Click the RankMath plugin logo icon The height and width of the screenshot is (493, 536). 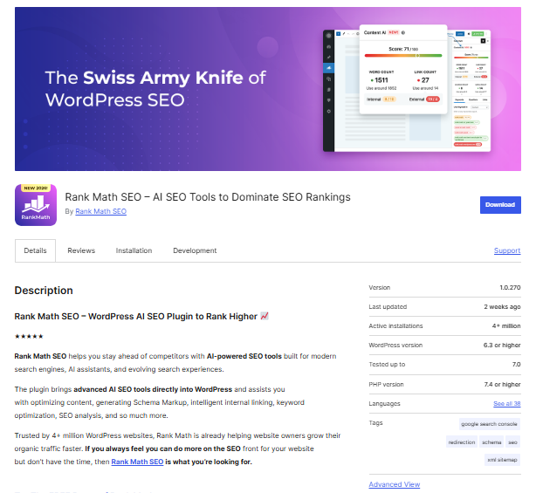(36, 205)
